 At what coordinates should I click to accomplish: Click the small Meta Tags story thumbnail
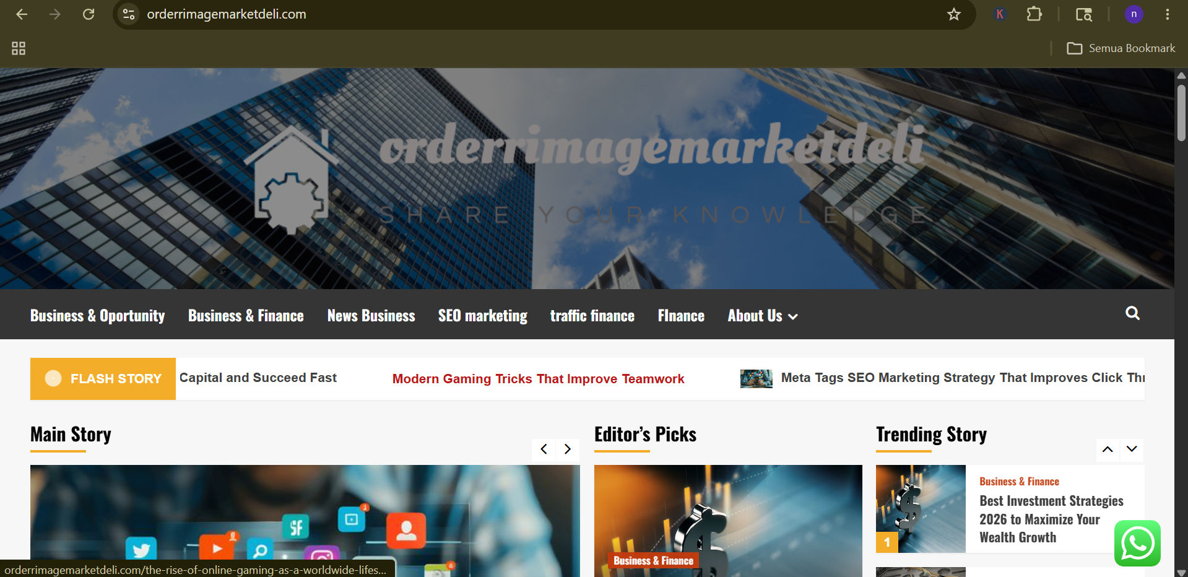tap(757, 378)
